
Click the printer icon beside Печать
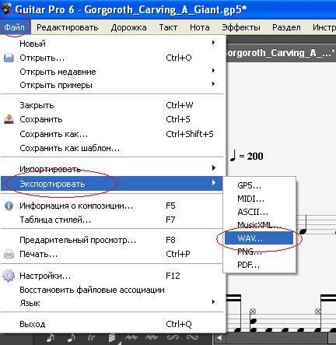[9, 254]
